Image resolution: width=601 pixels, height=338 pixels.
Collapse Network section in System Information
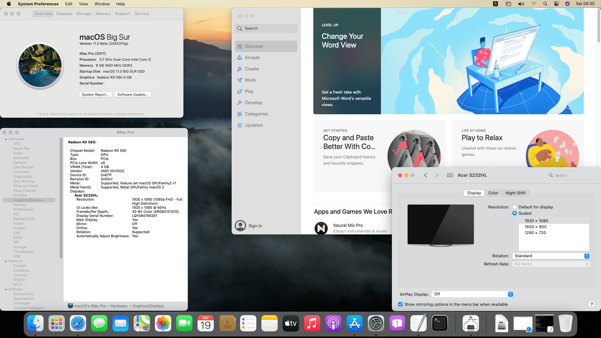pos(6,261)
